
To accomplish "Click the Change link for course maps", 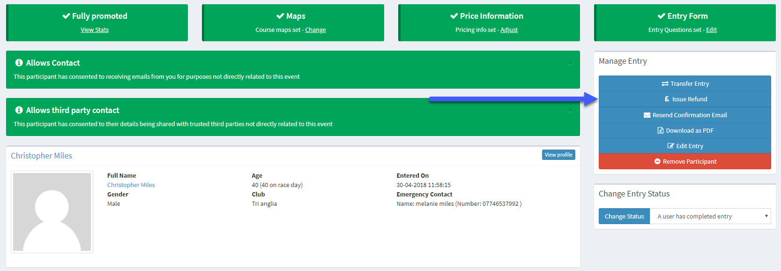I will click(315, 30).
